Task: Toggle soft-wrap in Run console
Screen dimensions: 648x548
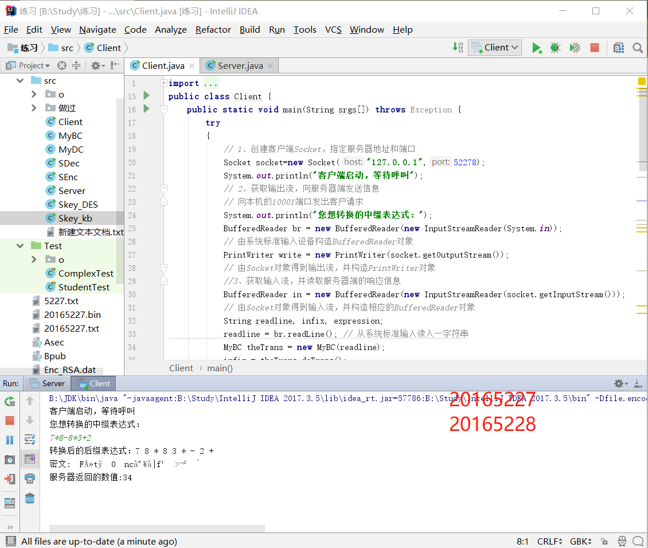Action: tap(30, 439)
